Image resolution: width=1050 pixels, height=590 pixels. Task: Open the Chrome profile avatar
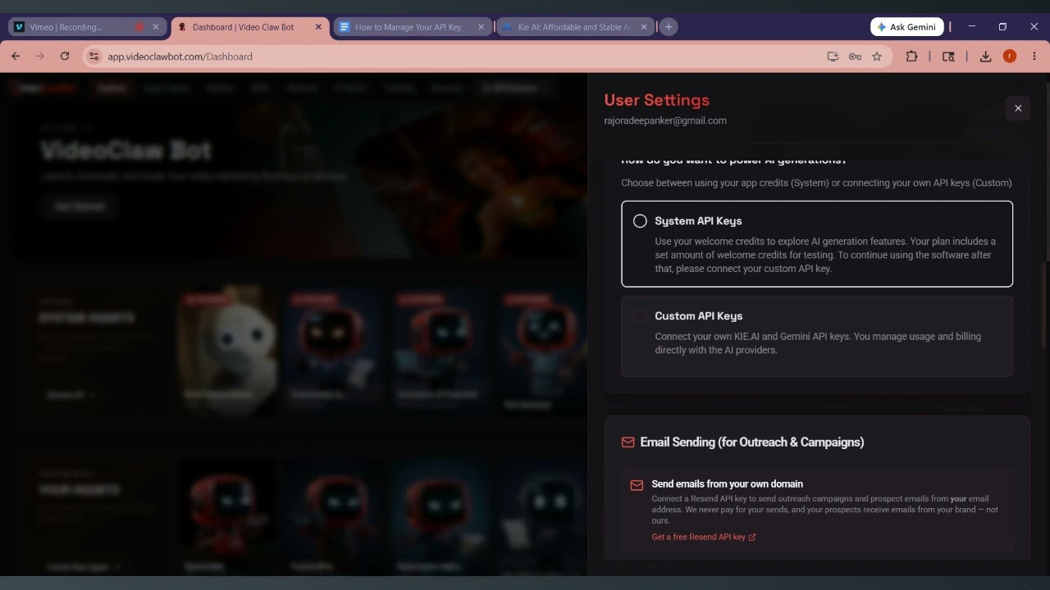tap(1010, 57)
